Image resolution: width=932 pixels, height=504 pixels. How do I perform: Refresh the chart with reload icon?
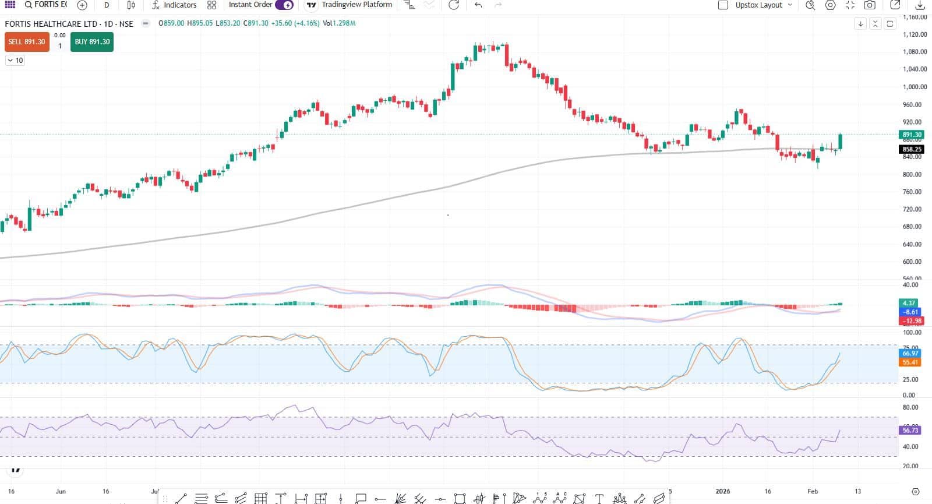pyautogui.click(x=454, y=5)
